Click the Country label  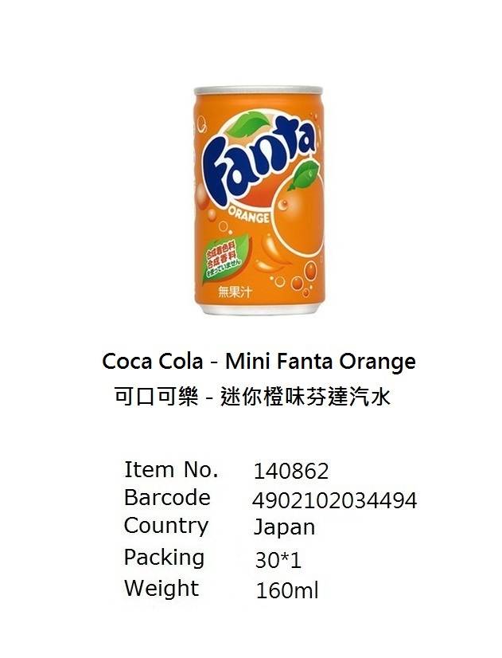click(166, 526)
